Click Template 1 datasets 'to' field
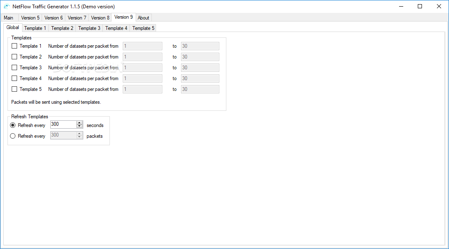Image resolution: width=449 pixels, height=249 pixels. (x=200, y=46)
